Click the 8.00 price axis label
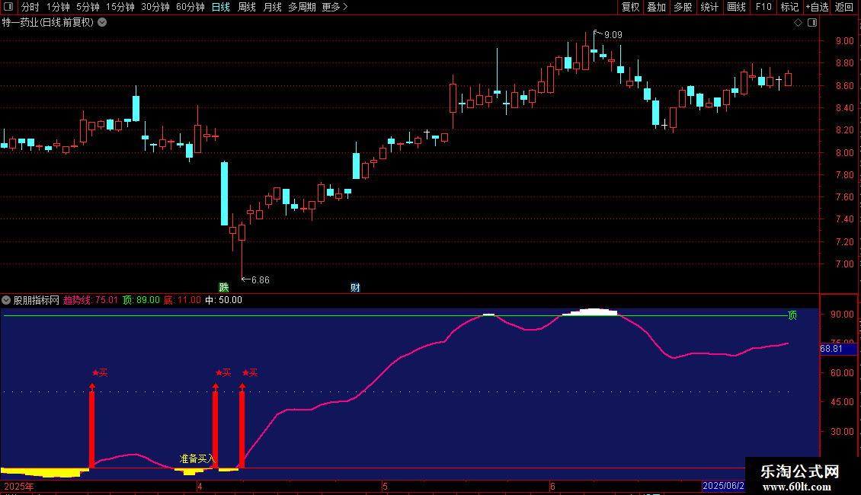 pos(845,152)
